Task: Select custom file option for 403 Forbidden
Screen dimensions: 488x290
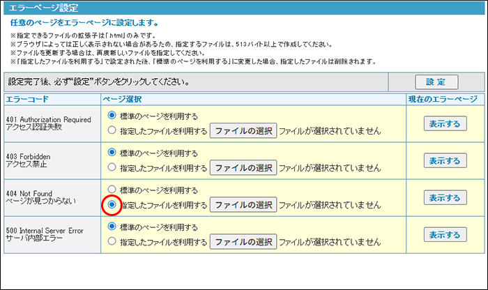Action: 112,167
